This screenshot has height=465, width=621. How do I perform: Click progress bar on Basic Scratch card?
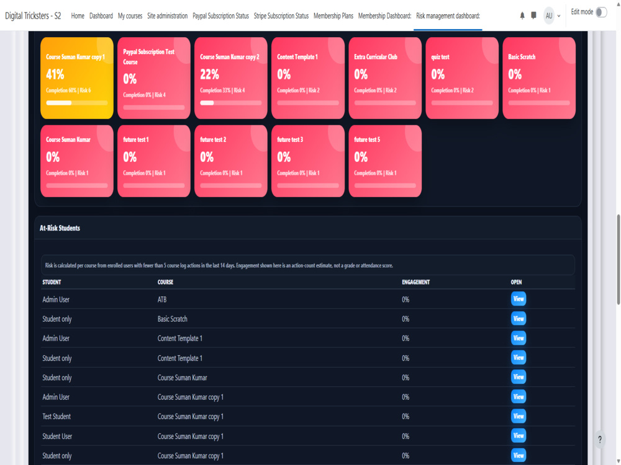tap(539, 103)
